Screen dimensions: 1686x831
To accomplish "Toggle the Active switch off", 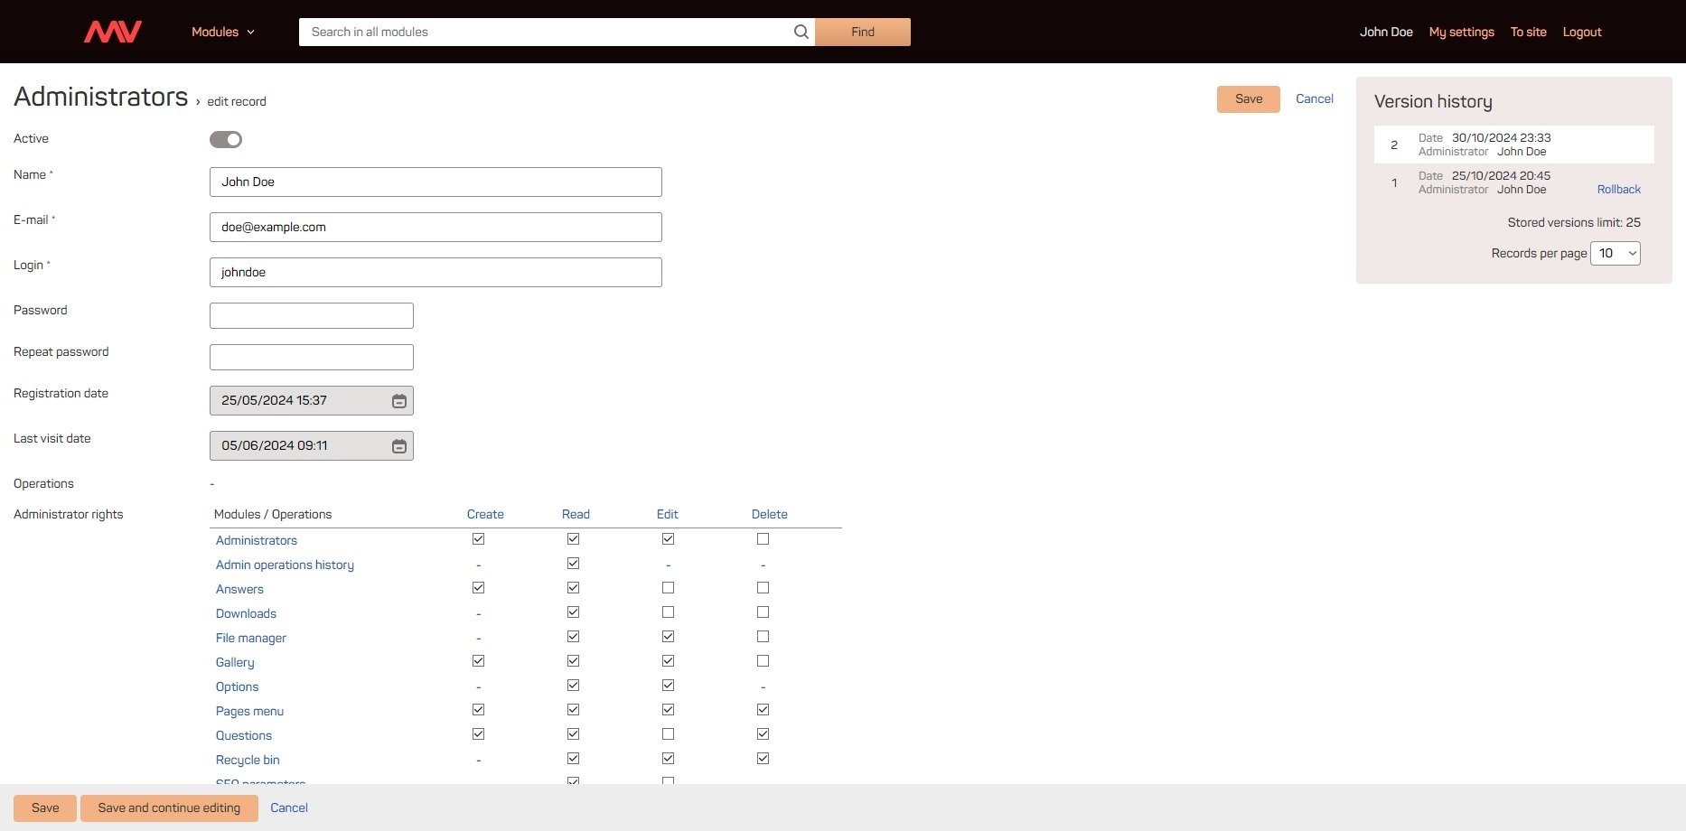I will click(x=226, y=139).
